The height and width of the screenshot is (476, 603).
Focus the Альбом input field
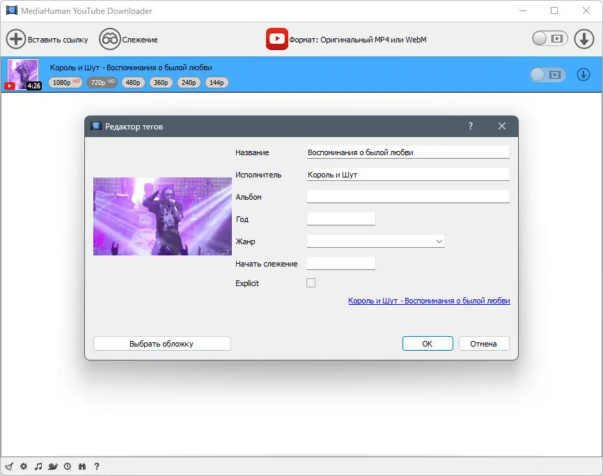(x=408, y=196)
